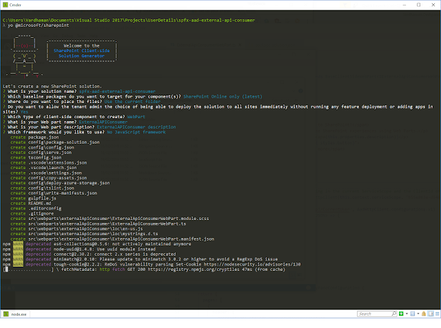441x328 pixels.
Task: Click the 'SharePoint Online only (latest)' answer
Action: pos(223,96)
